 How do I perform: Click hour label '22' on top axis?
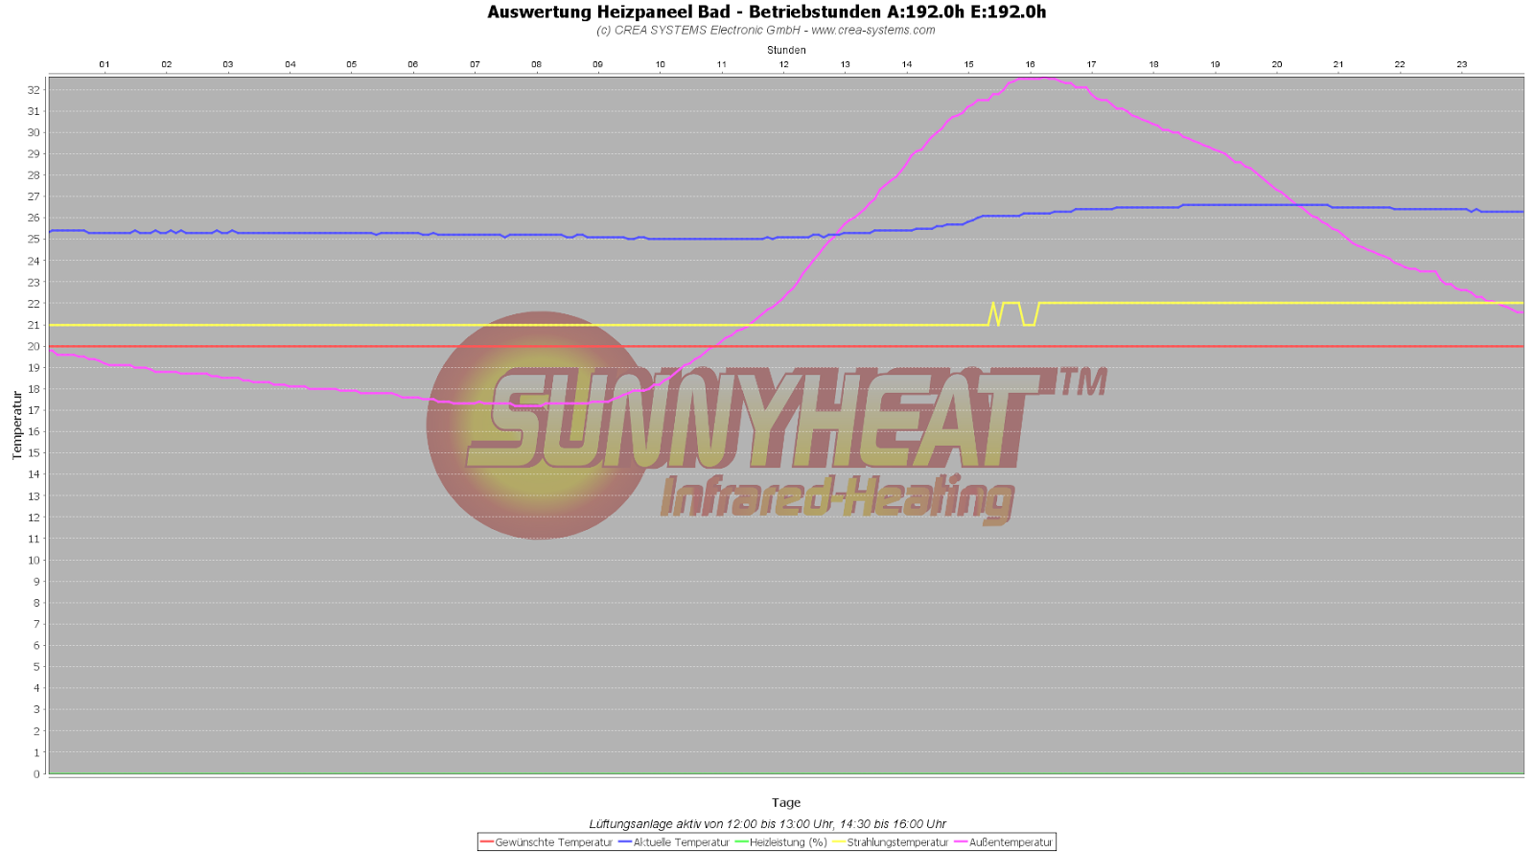tap(1400, 64)
